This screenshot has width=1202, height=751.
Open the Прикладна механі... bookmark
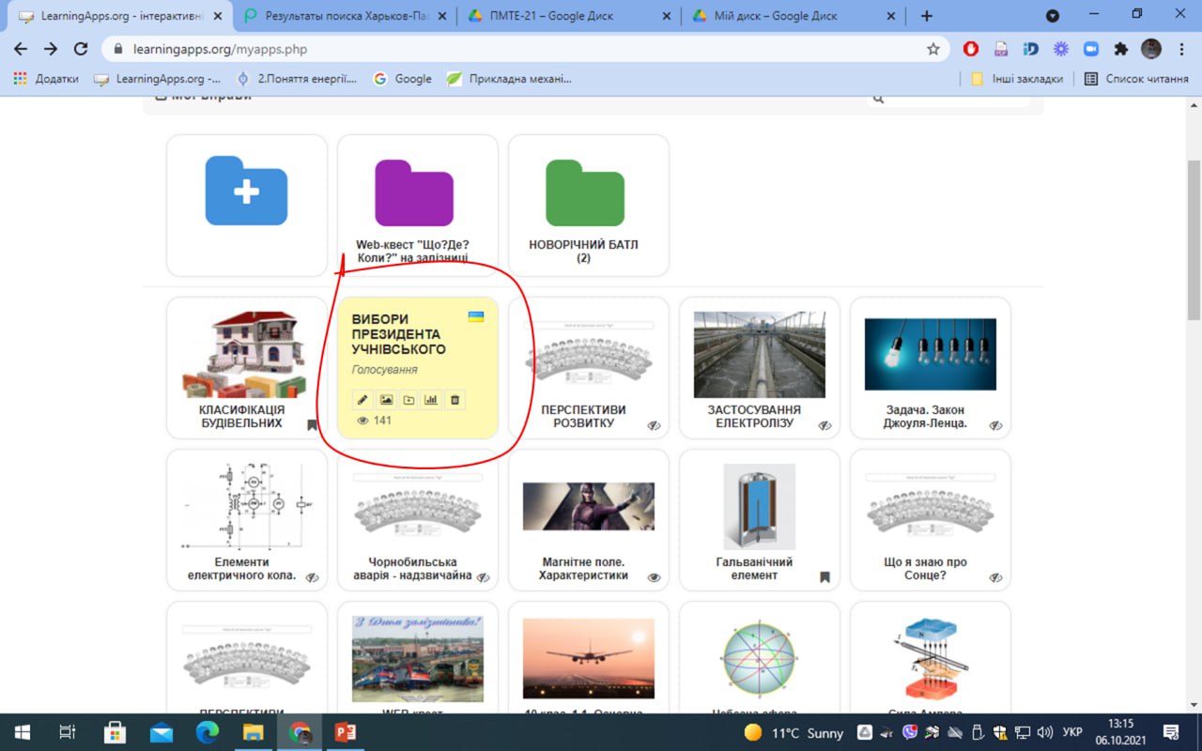pyautogui.click(x=509, y=79)
